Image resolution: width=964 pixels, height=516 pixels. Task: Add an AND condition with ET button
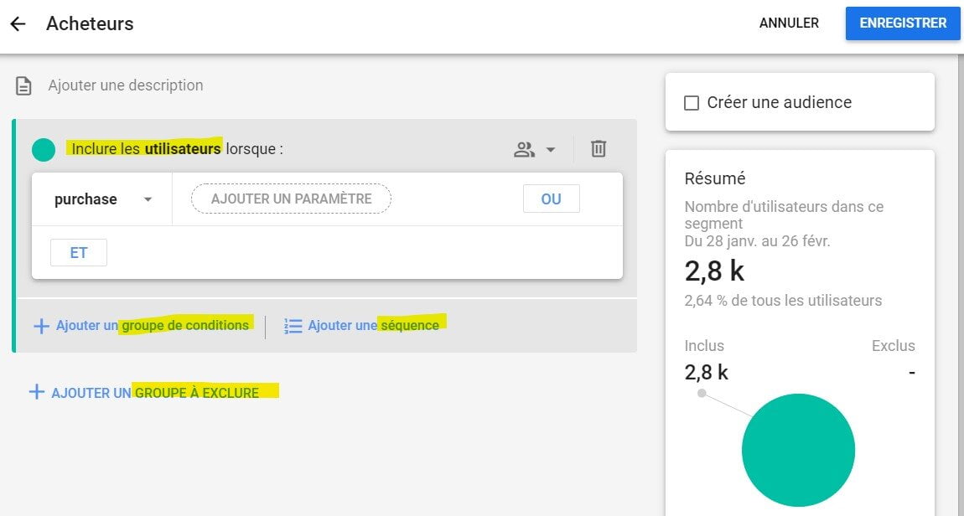[x=79, y=253]
